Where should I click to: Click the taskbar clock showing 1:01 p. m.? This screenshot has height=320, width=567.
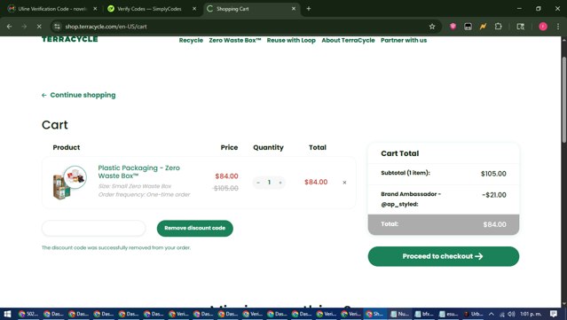[531, 314]
